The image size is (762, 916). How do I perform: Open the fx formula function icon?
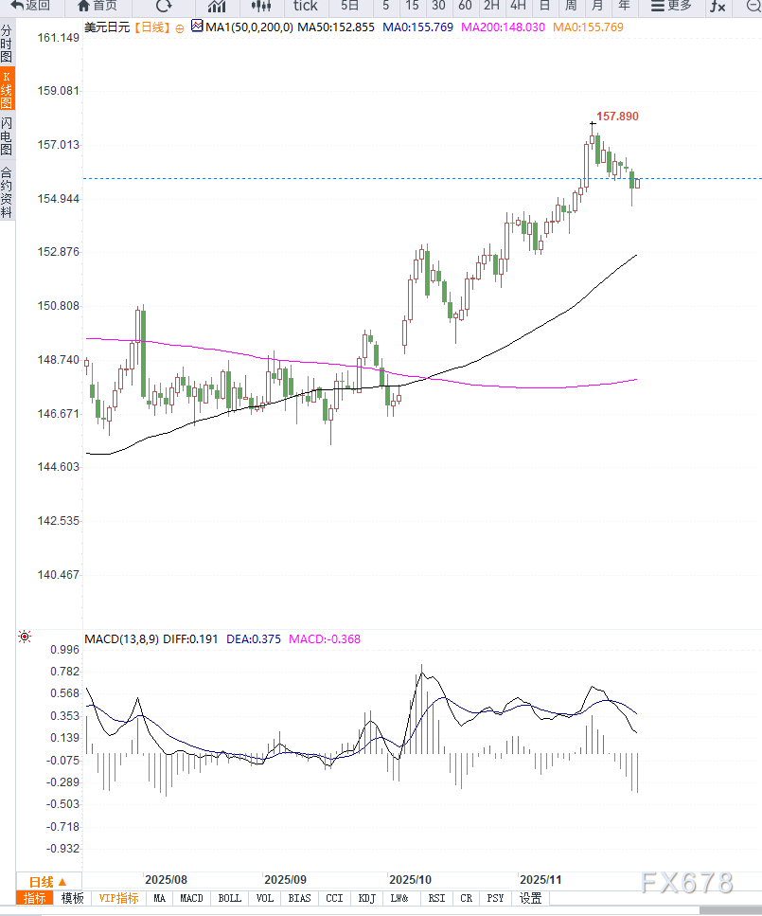pyautogui.click(x=718, y=6)
